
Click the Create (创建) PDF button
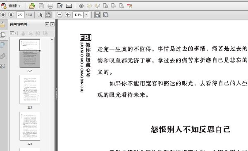pos(10,6)
